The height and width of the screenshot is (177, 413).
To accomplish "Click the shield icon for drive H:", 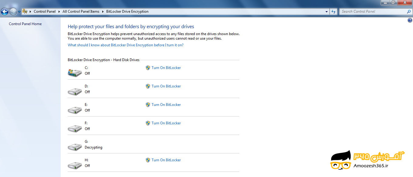I will (148, 160).
